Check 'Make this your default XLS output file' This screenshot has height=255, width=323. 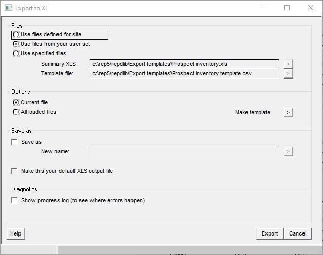(x=15, y=171)
